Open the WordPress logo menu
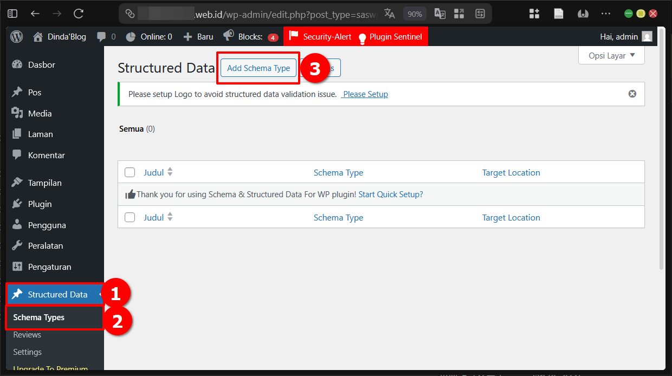The height and width of the screenshot is (376, 672). pos(16,36)
